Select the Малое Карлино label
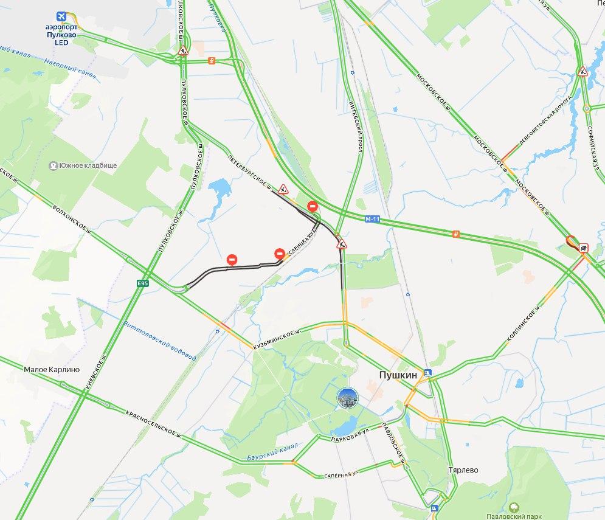This screenshot has height=520, width=605. 52,369
